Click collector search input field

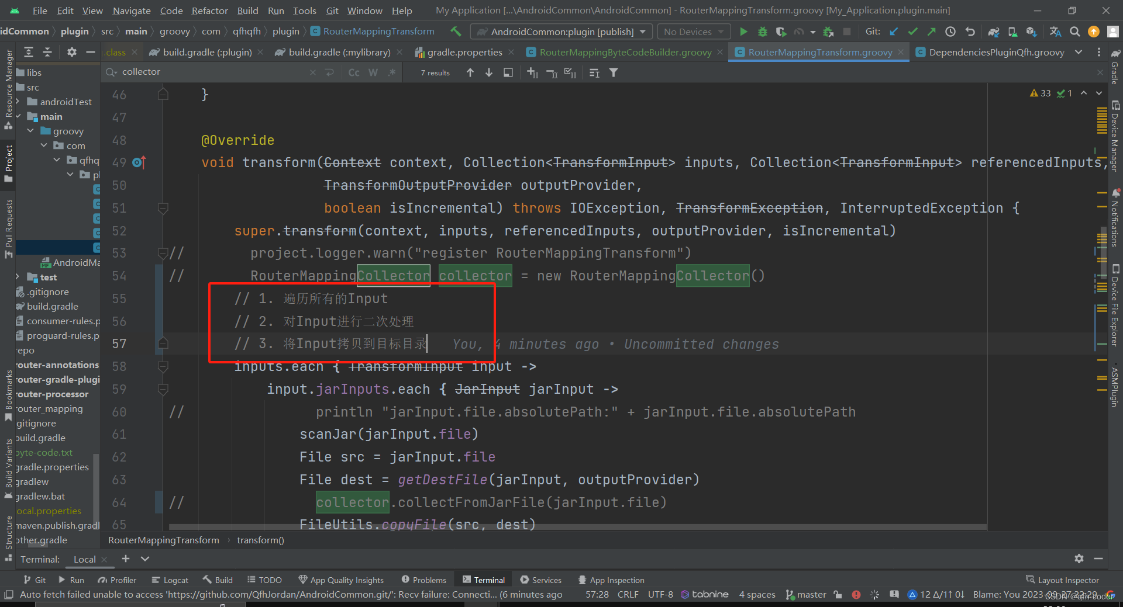click(x=213, y=72)
